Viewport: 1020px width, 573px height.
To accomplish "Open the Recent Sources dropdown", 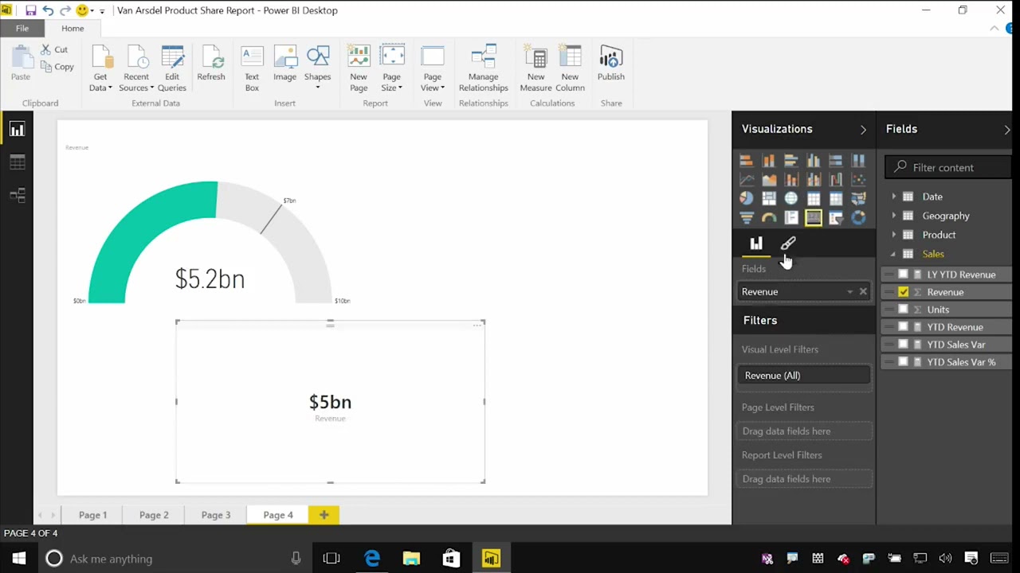I will 136,69.
